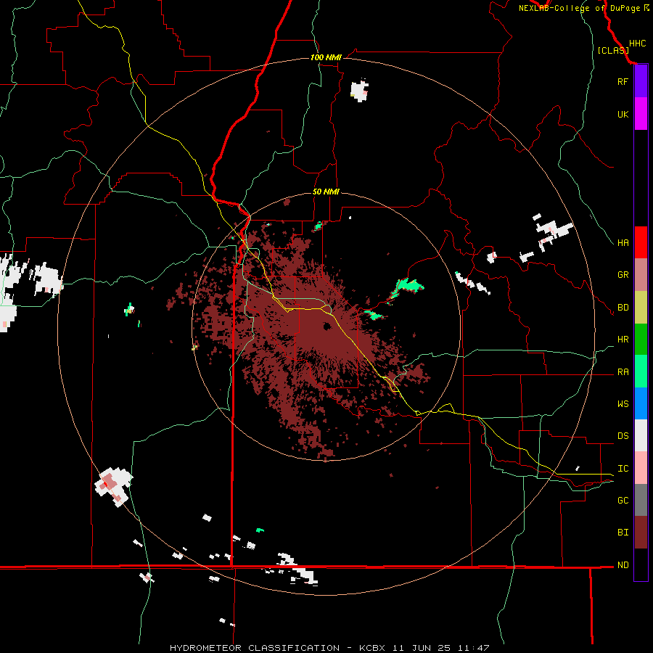Click the HHC product code text

[x=637, y=44]
